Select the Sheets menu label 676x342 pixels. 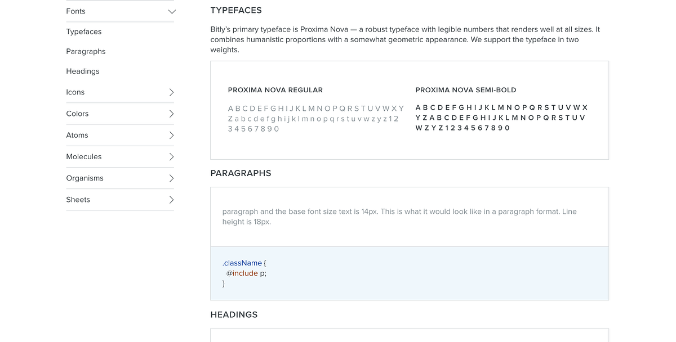point(78,200)
